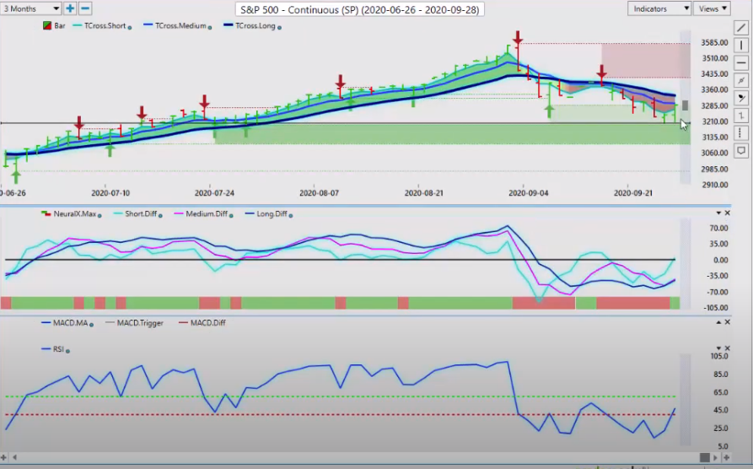The width and height of the screenshot is (753, 469).
Task: Click the NeuralX.Max legend label
Action: coord(75,213)
